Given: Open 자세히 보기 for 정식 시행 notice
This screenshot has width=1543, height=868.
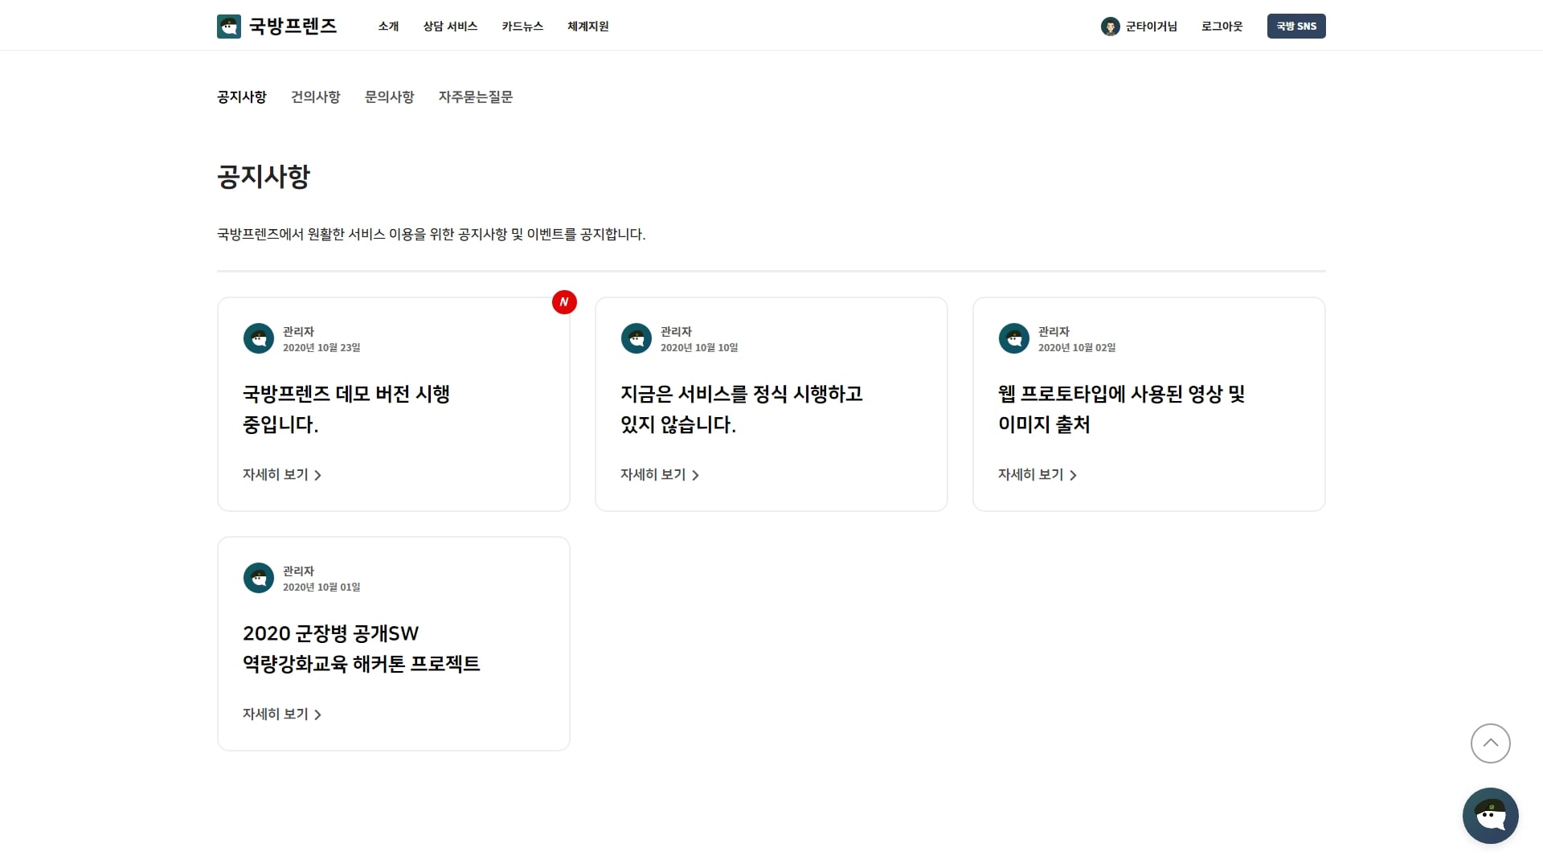Looking at the screenshot, I should coord(660,475).
